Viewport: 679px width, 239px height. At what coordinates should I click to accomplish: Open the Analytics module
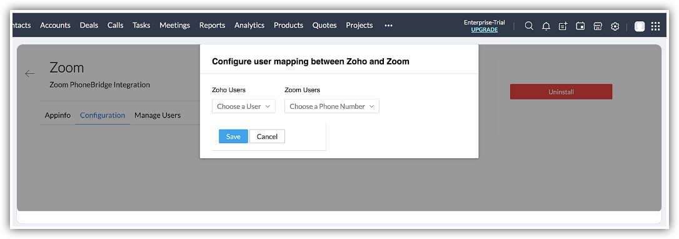(x=249, y=25)
